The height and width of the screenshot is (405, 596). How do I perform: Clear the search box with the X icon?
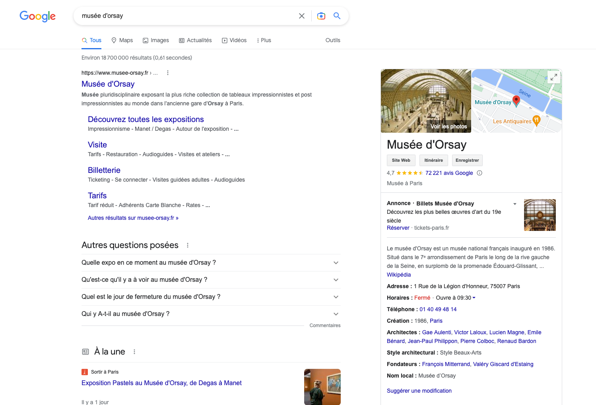[302, 16]
